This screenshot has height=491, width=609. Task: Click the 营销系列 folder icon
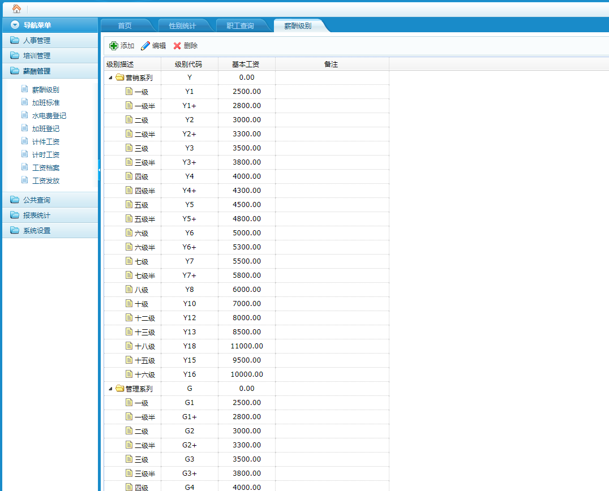point(119,77)
